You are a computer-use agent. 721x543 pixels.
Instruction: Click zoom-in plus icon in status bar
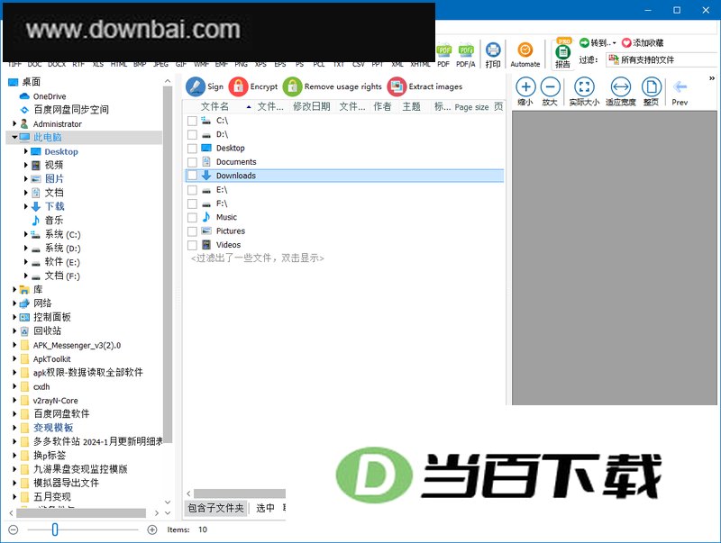[152, 529]
